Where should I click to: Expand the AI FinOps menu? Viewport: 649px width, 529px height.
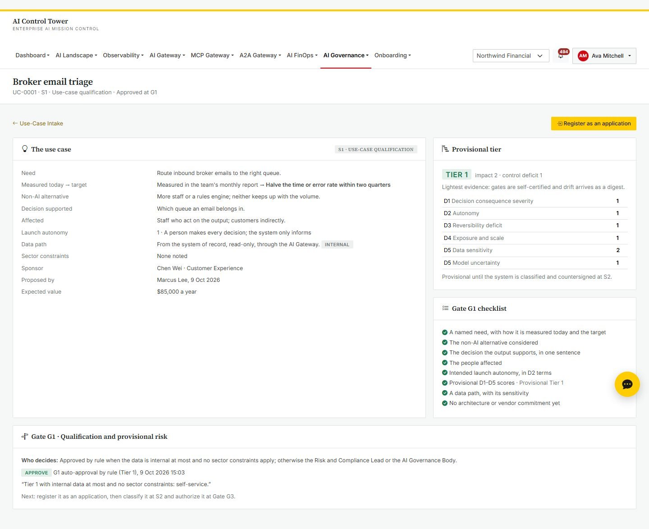coord(302,55)
